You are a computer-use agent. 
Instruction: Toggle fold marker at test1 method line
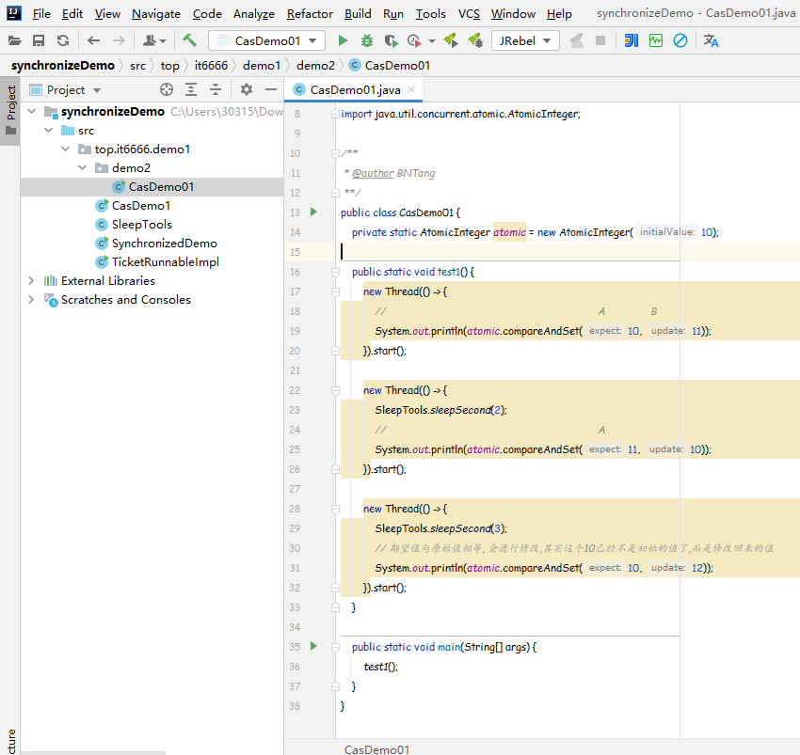coord(335,272)
